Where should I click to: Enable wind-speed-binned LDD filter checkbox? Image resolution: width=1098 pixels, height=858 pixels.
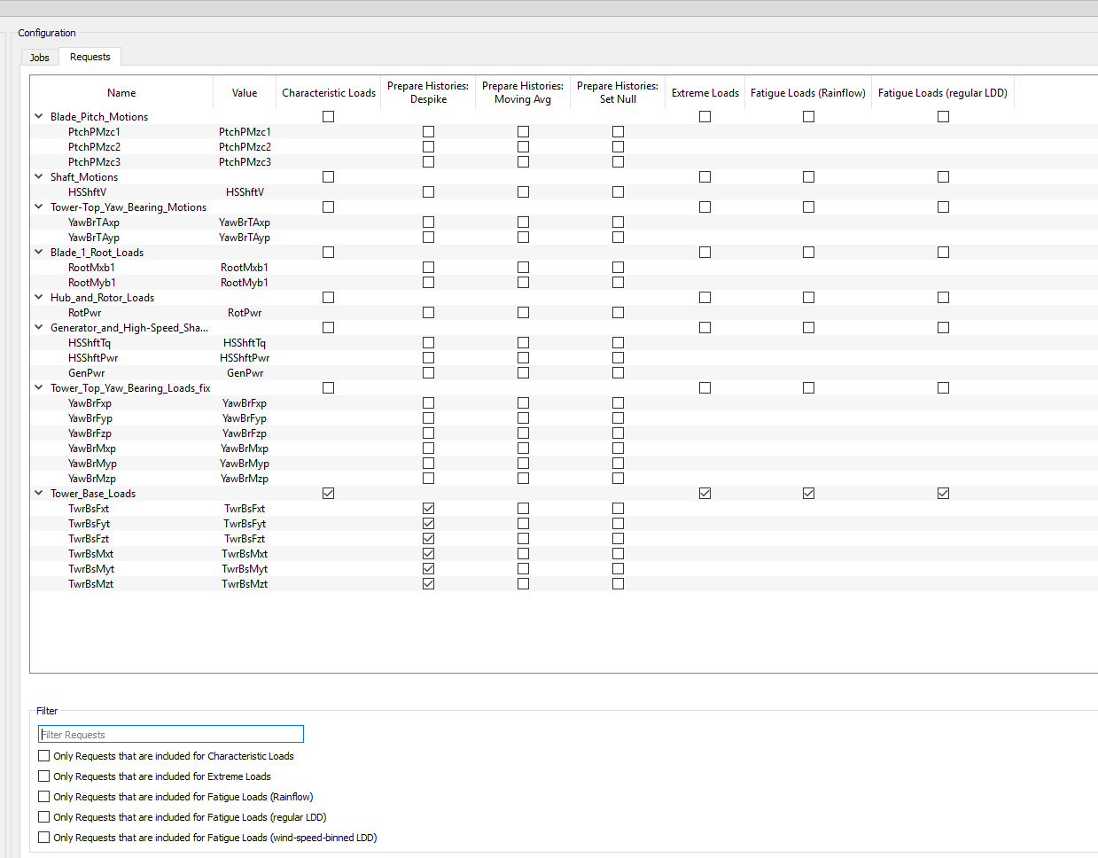tap(44, 838)
